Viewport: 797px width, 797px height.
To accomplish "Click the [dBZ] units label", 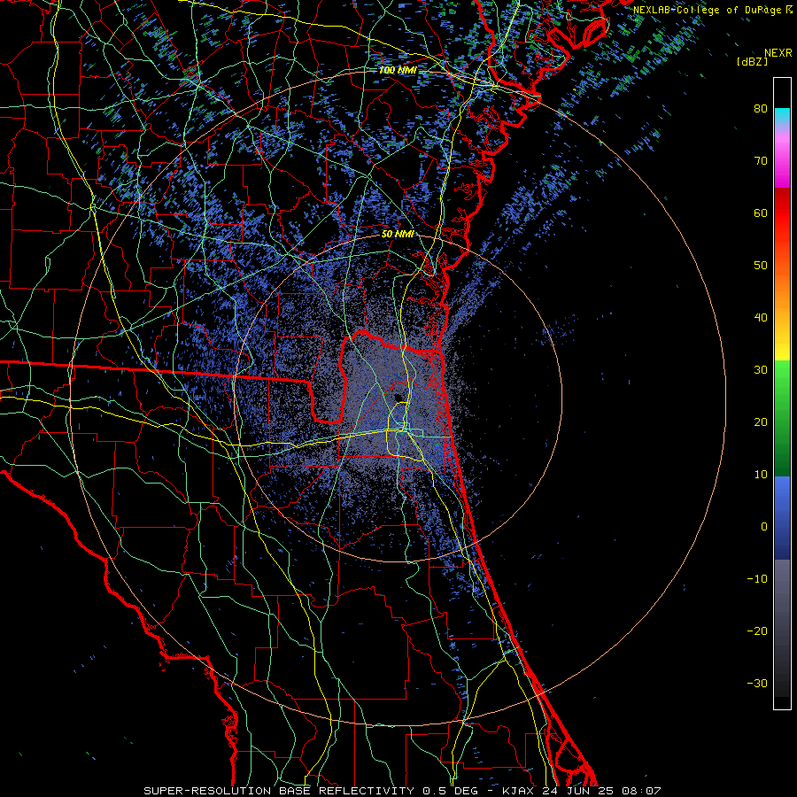I will point(752,61).
